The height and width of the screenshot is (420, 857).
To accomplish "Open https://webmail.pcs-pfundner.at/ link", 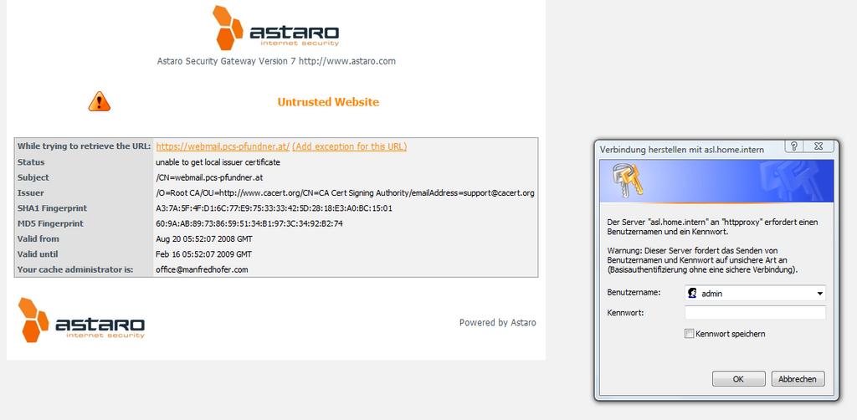I will [x=223, y=147].
